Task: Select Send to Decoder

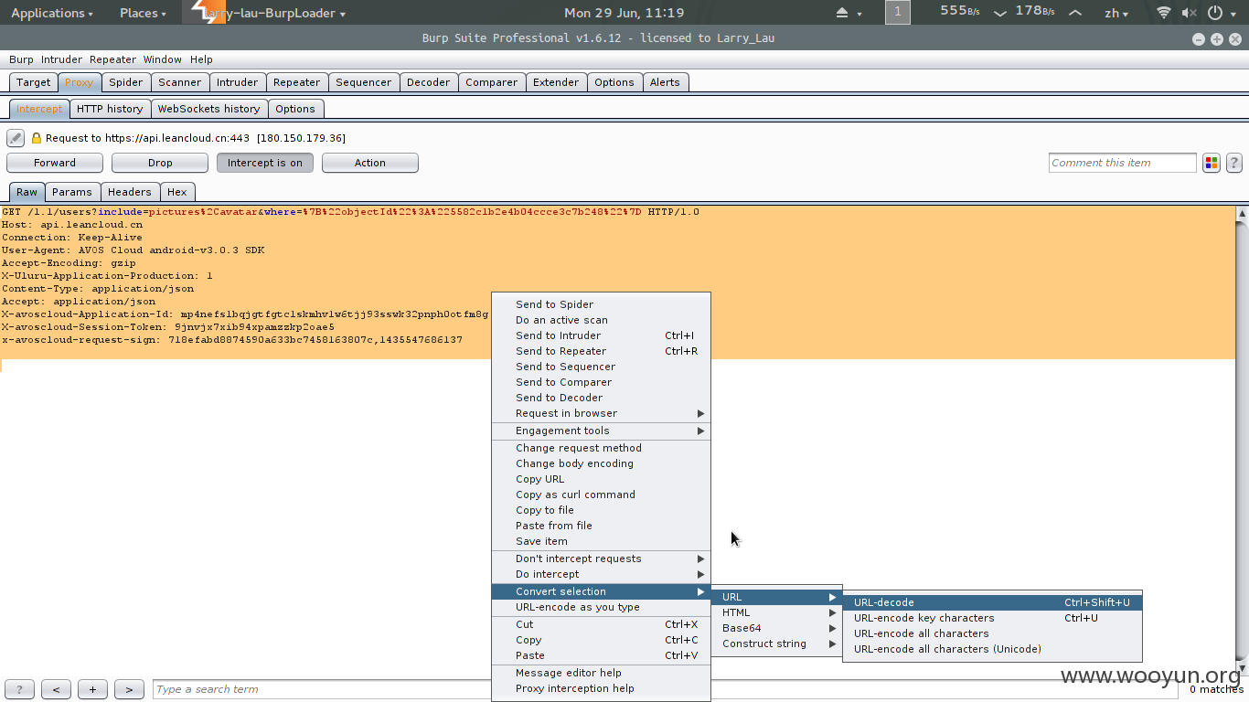Action: 601,398
